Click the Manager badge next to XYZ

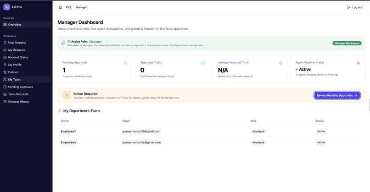coord(81,7)
